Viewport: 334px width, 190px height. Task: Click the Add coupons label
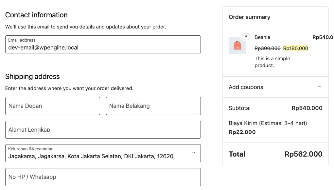click(x=246, y=87)
